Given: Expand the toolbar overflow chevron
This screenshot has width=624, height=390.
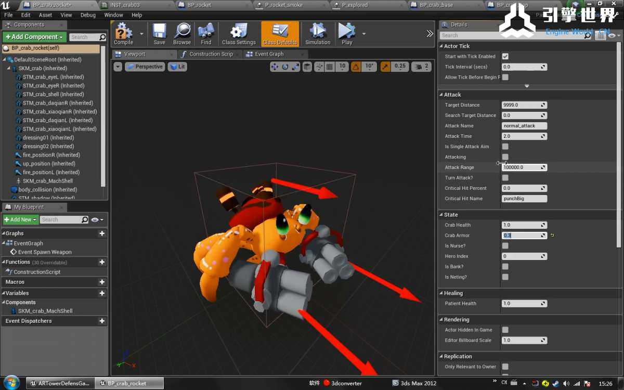Looking at the screenshot, I should [x=430, y=34].
